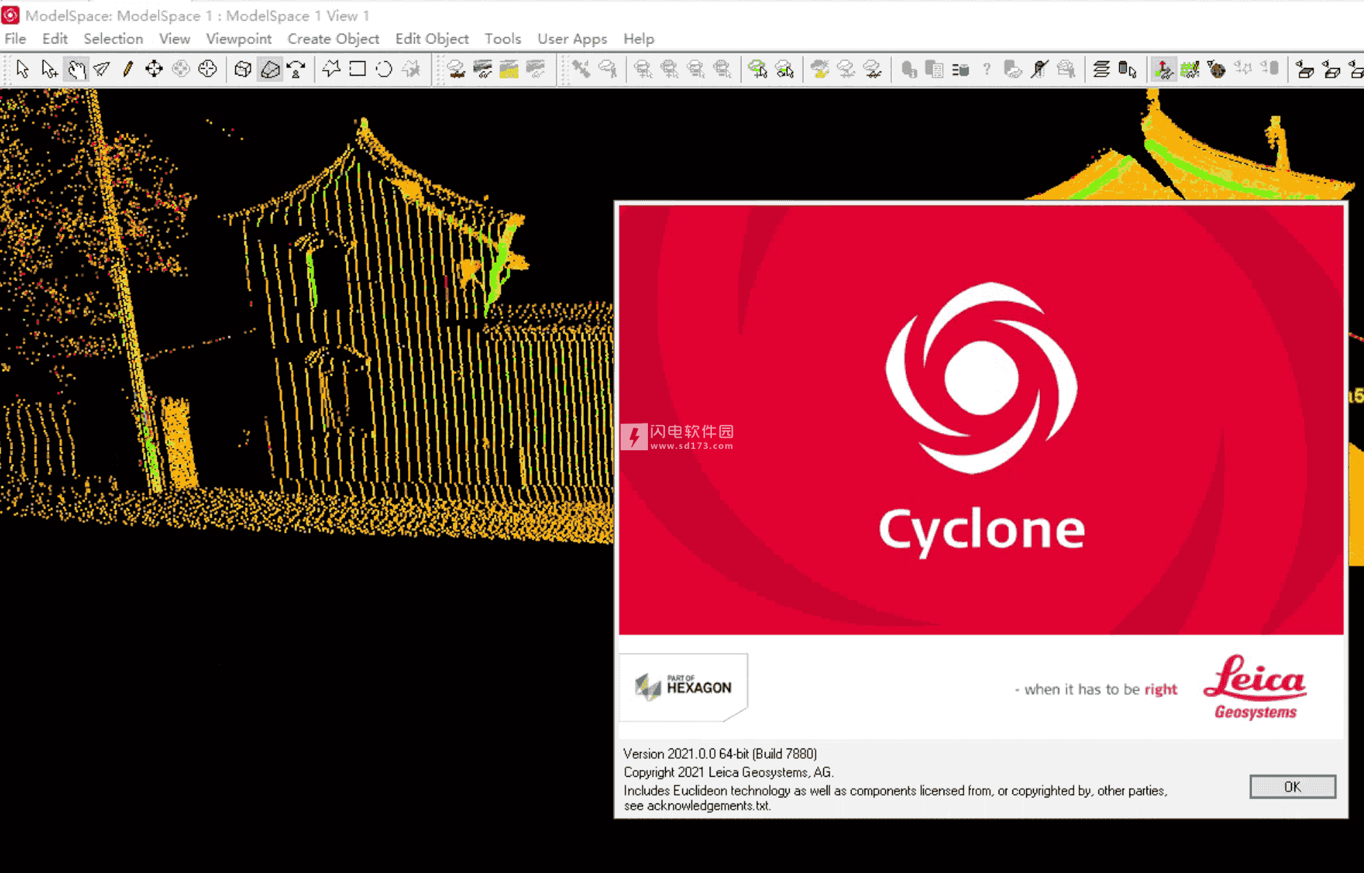Choose the pencil drawing tool

coord(128,69)
